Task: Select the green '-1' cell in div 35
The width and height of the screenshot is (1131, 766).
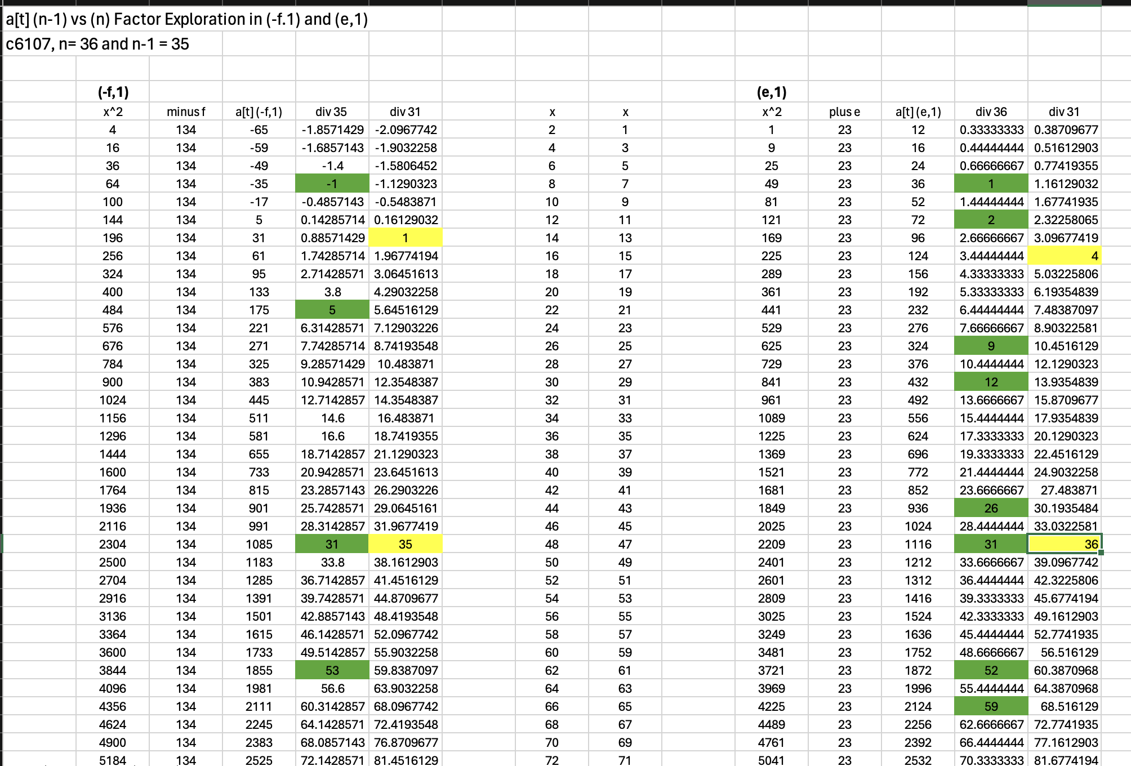Action: (x=332, y=184)
